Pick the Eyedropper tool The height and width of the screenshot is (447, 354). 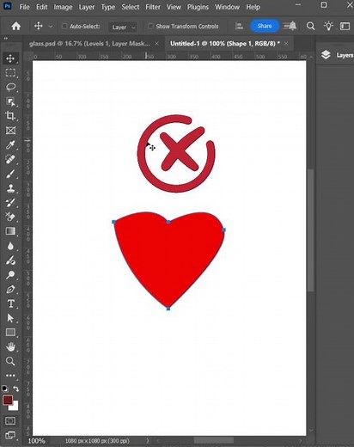[x=10, y=145]
